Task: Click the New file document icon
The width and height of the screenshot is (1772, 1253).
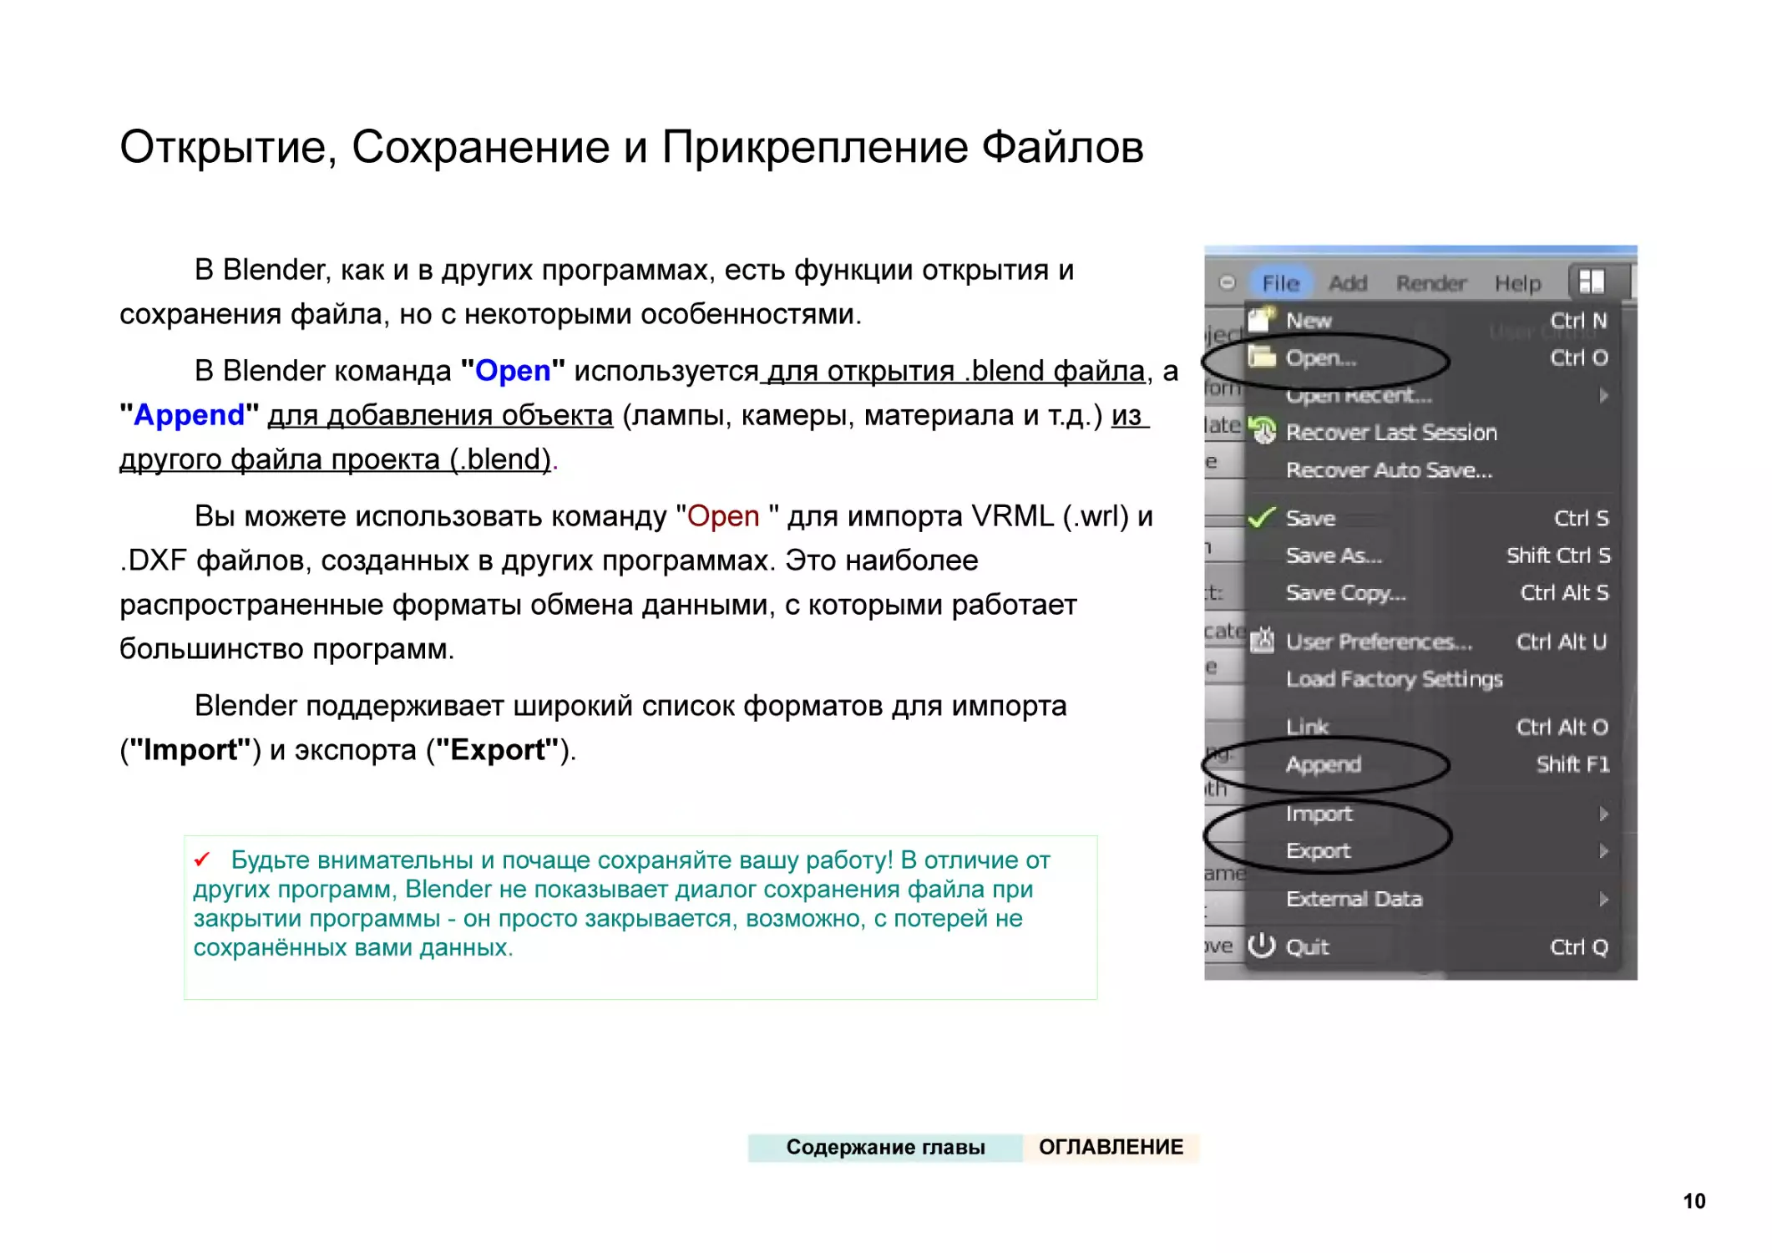Action: pyautogui.click(x=1262, y=320)
